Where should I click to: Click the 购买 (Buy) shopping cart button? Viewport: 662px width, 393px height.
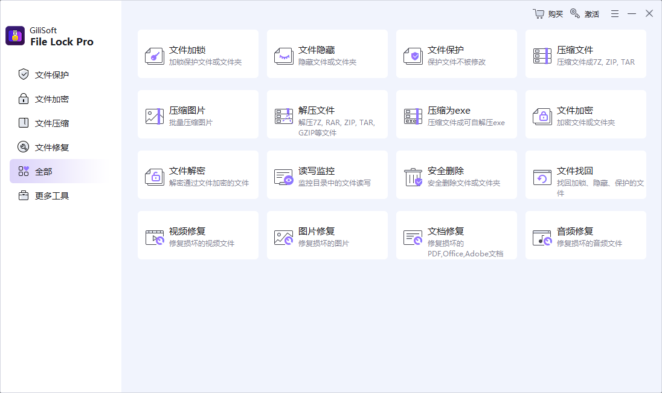[x=547, y=13]
